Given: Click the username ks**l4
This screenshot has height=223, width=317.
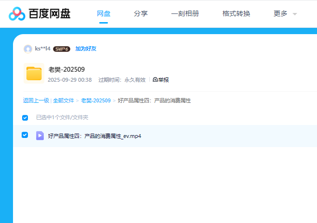Looking at the screenshot, I should point(42,49).
